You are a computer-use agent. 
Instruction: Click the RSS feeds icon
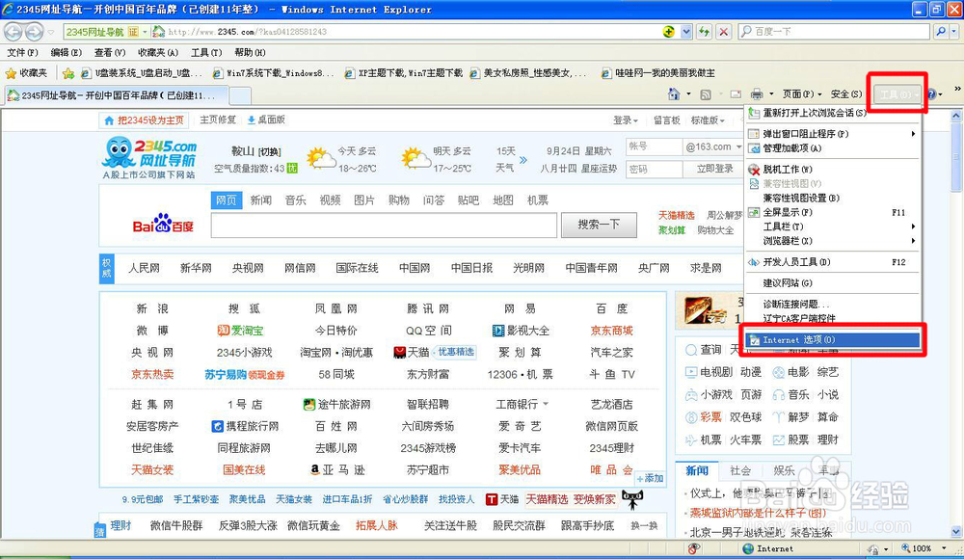click(706, 94)
